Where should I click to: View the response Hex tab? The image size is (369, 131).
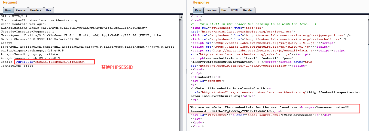(x=224, y=10)
